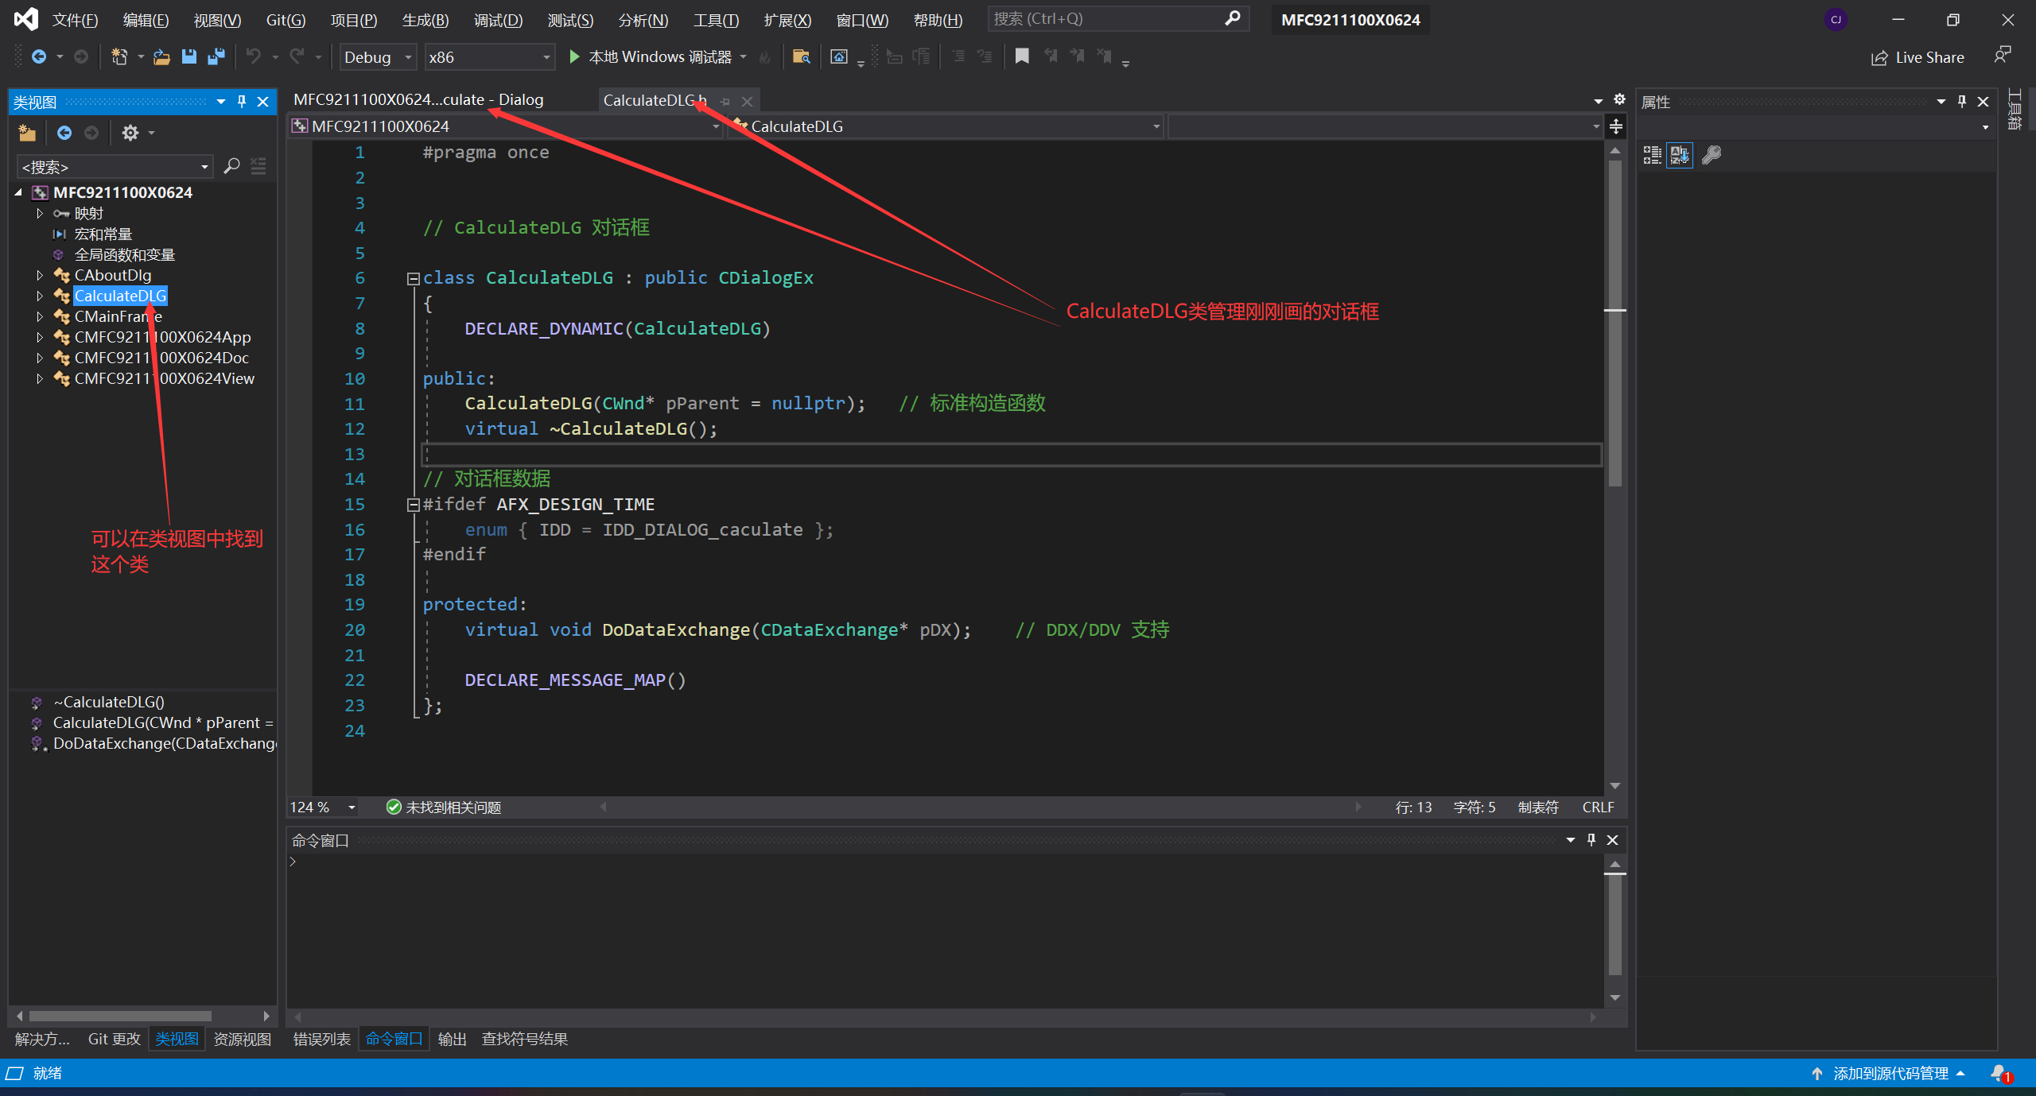Collapse the class CalculateDLG code block
The height and width of the screenshot is (1096, 2036).
[x=413, y=278]
